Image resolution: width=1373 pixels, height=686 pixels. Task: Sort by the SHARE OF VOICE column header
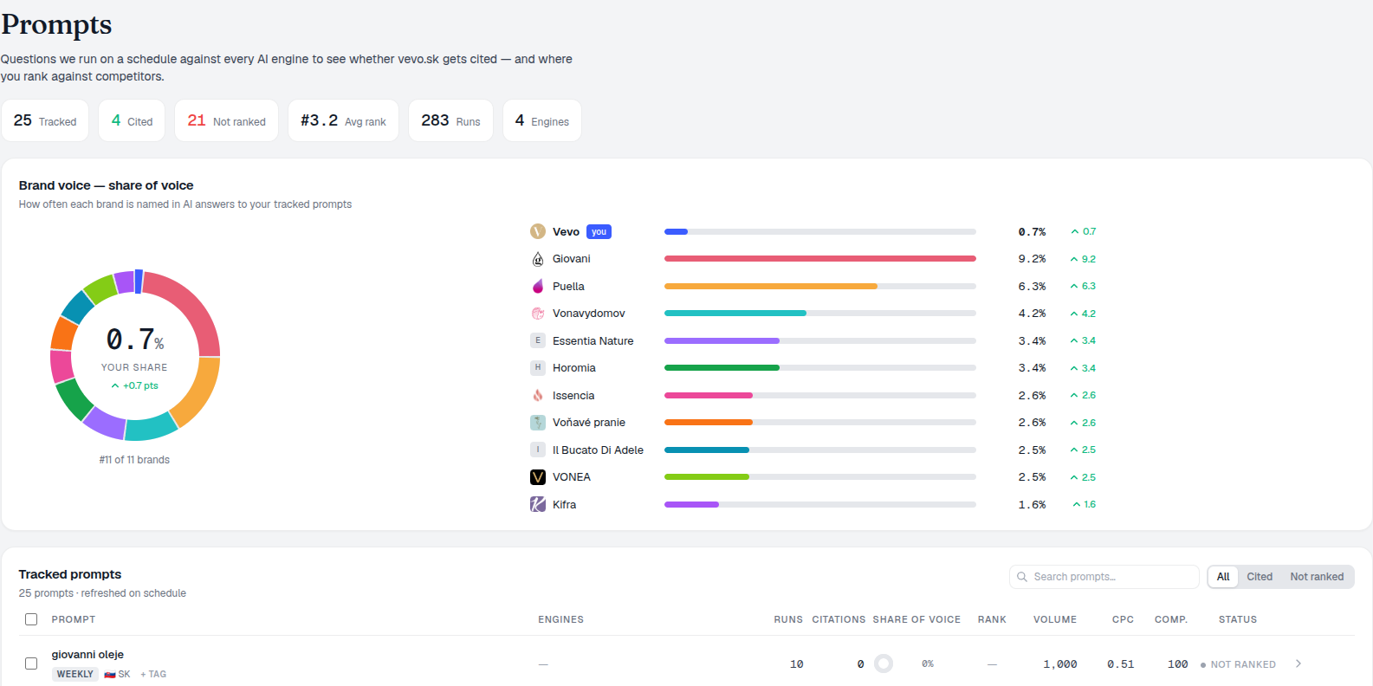[916, 619]
